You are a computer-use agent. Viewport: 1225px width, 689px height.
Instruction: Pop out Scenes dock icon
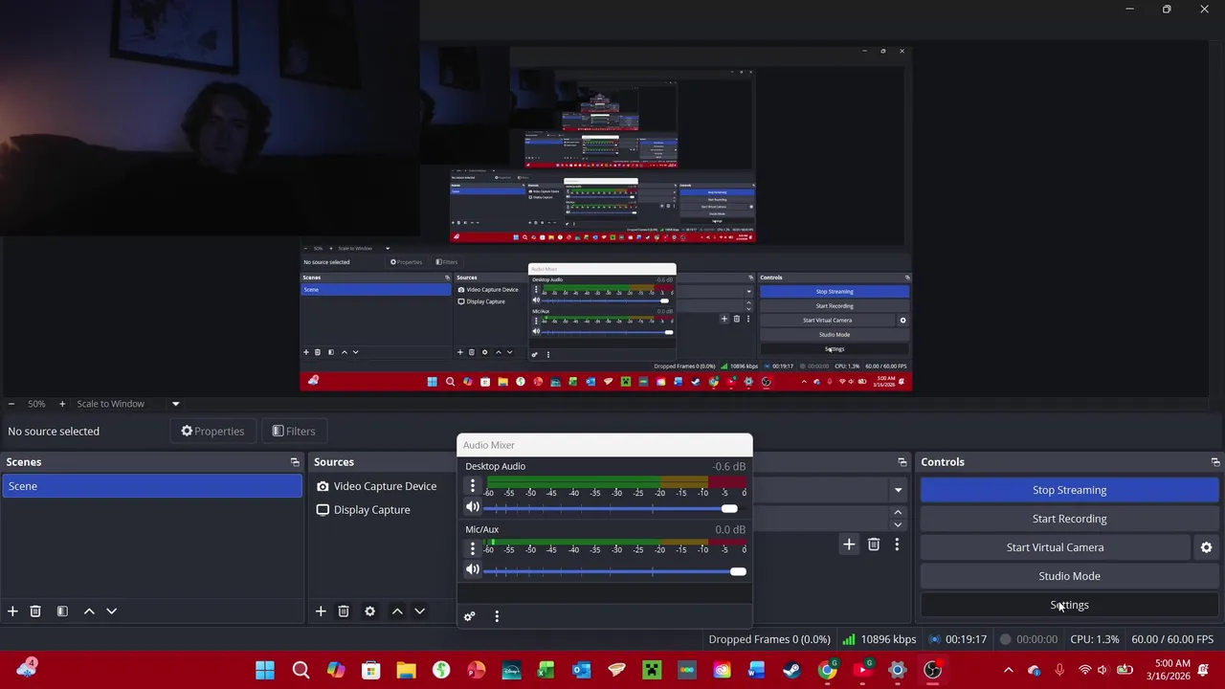(x=295, y=462)
